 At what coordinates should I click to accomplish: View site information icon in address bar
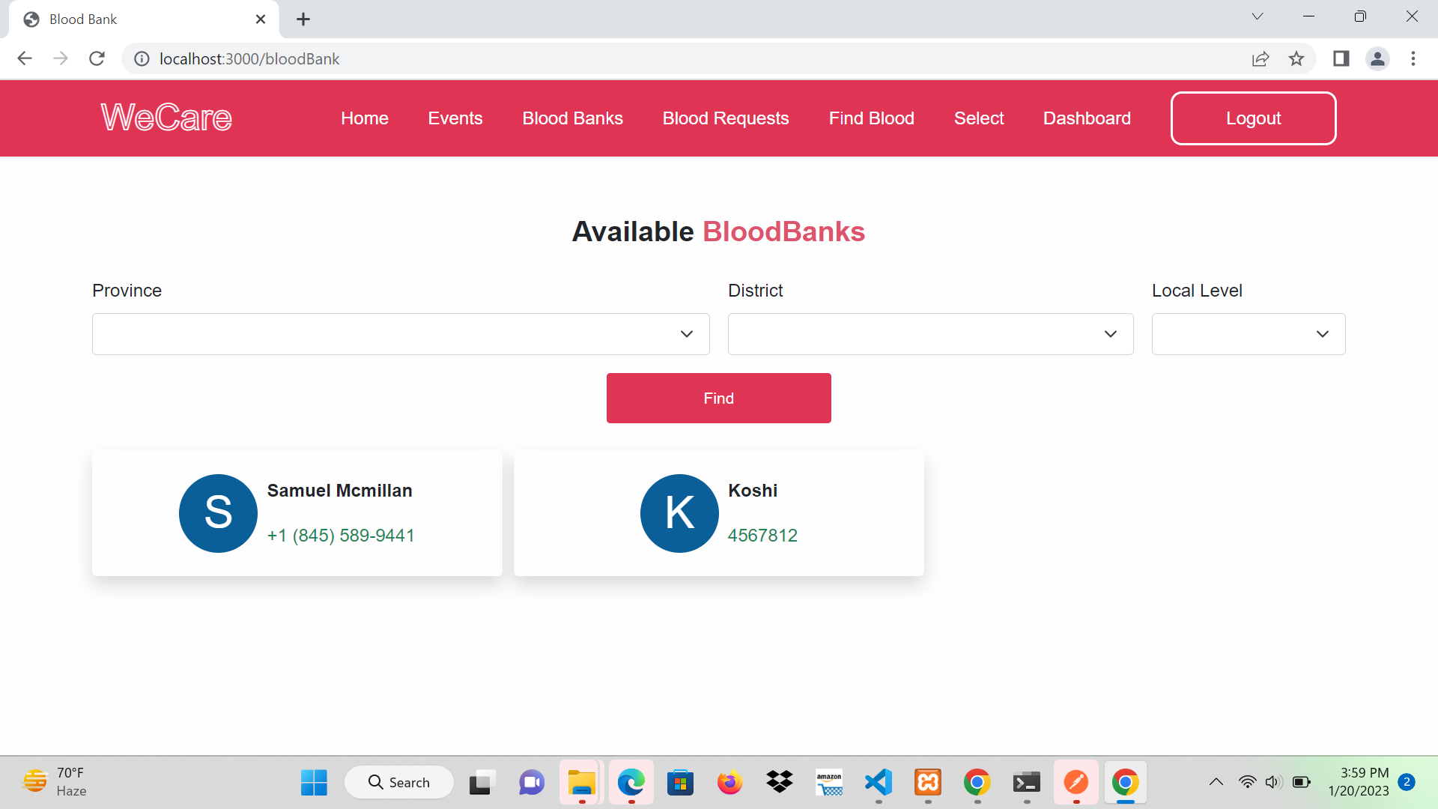coord(142,58)
